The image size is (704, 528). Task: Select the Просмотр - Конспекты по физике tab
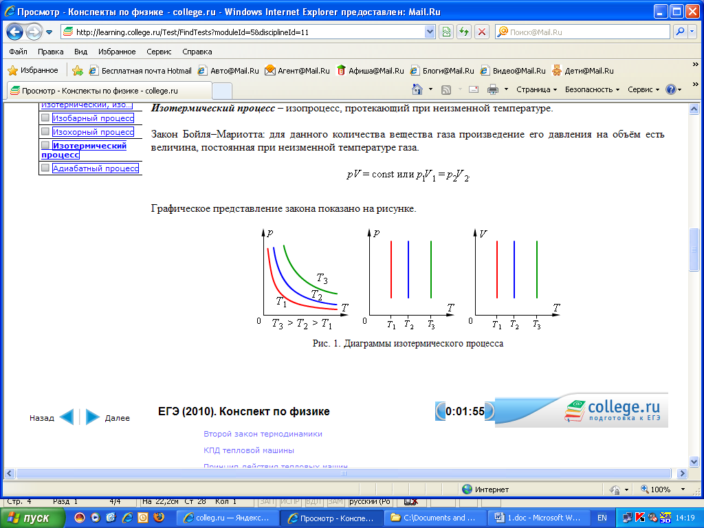(x=109, y=91)
